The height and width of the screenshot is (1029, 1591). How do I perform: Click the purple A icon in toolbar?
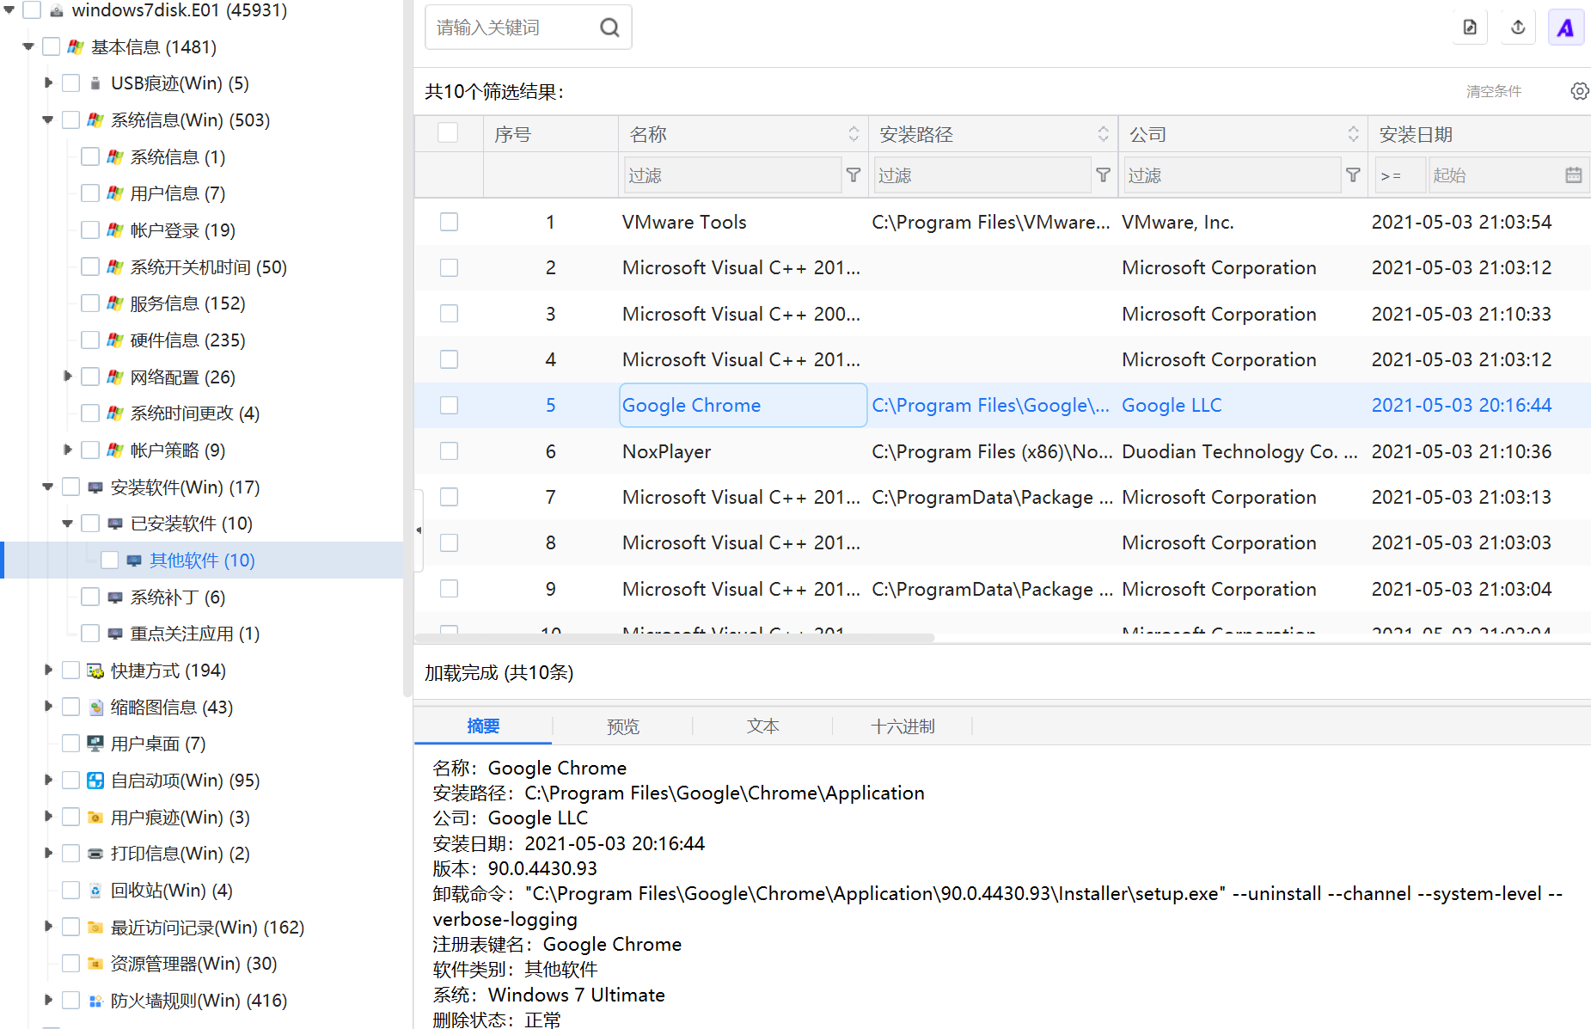1565,28
